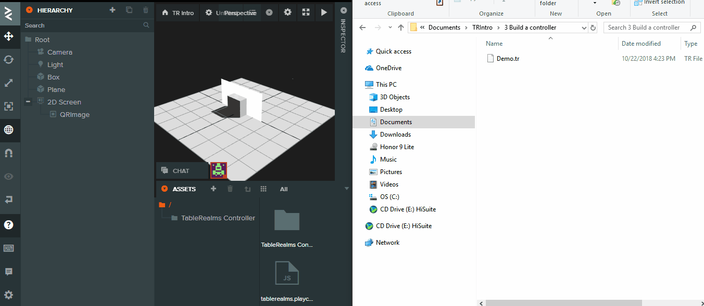
Task: Add new entity in Hierarchy panel
Action: [112, 10]
